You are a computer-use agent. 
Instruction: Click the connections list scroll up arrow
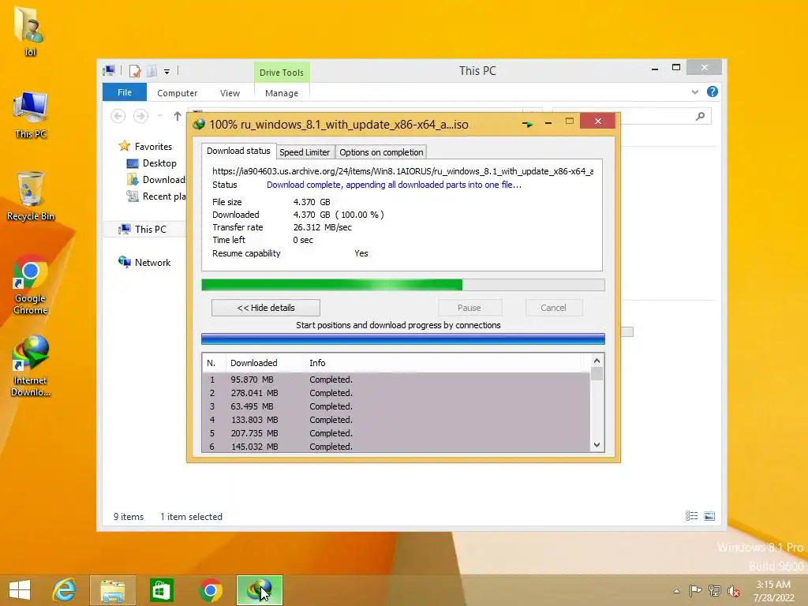597,361
